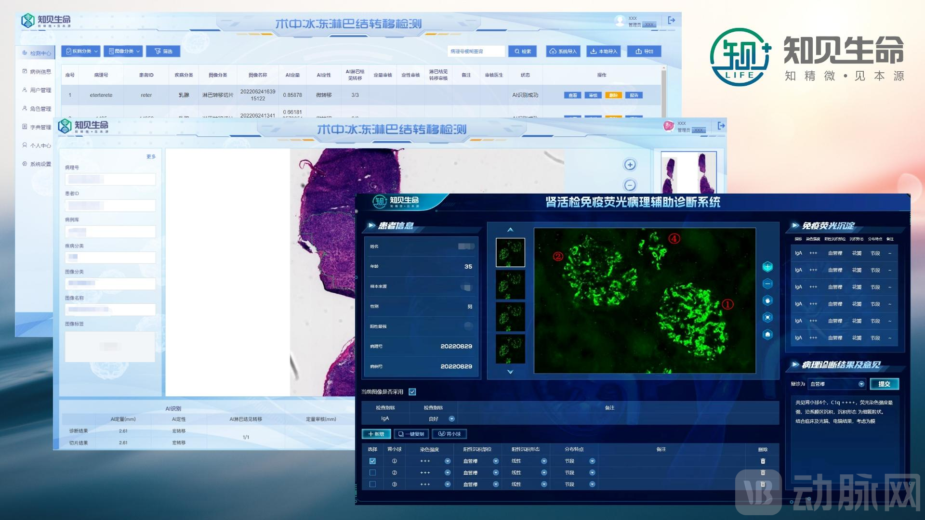Open the 疾病分类 dropdown filter

(x=81, y=51)
